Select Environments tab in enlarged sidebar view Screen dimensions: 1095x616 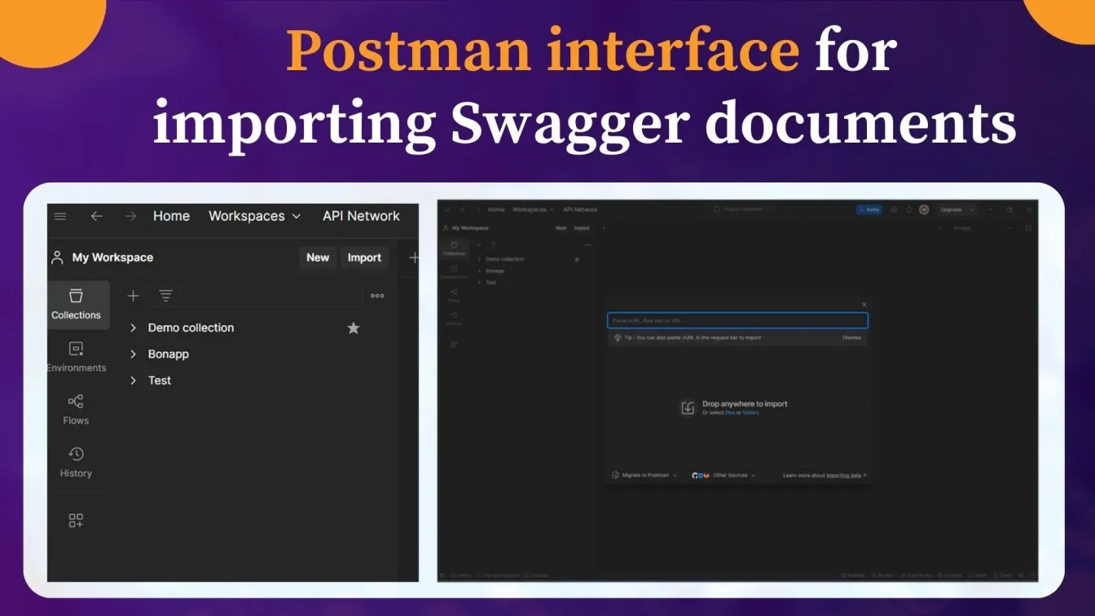(x=77, y=358)
